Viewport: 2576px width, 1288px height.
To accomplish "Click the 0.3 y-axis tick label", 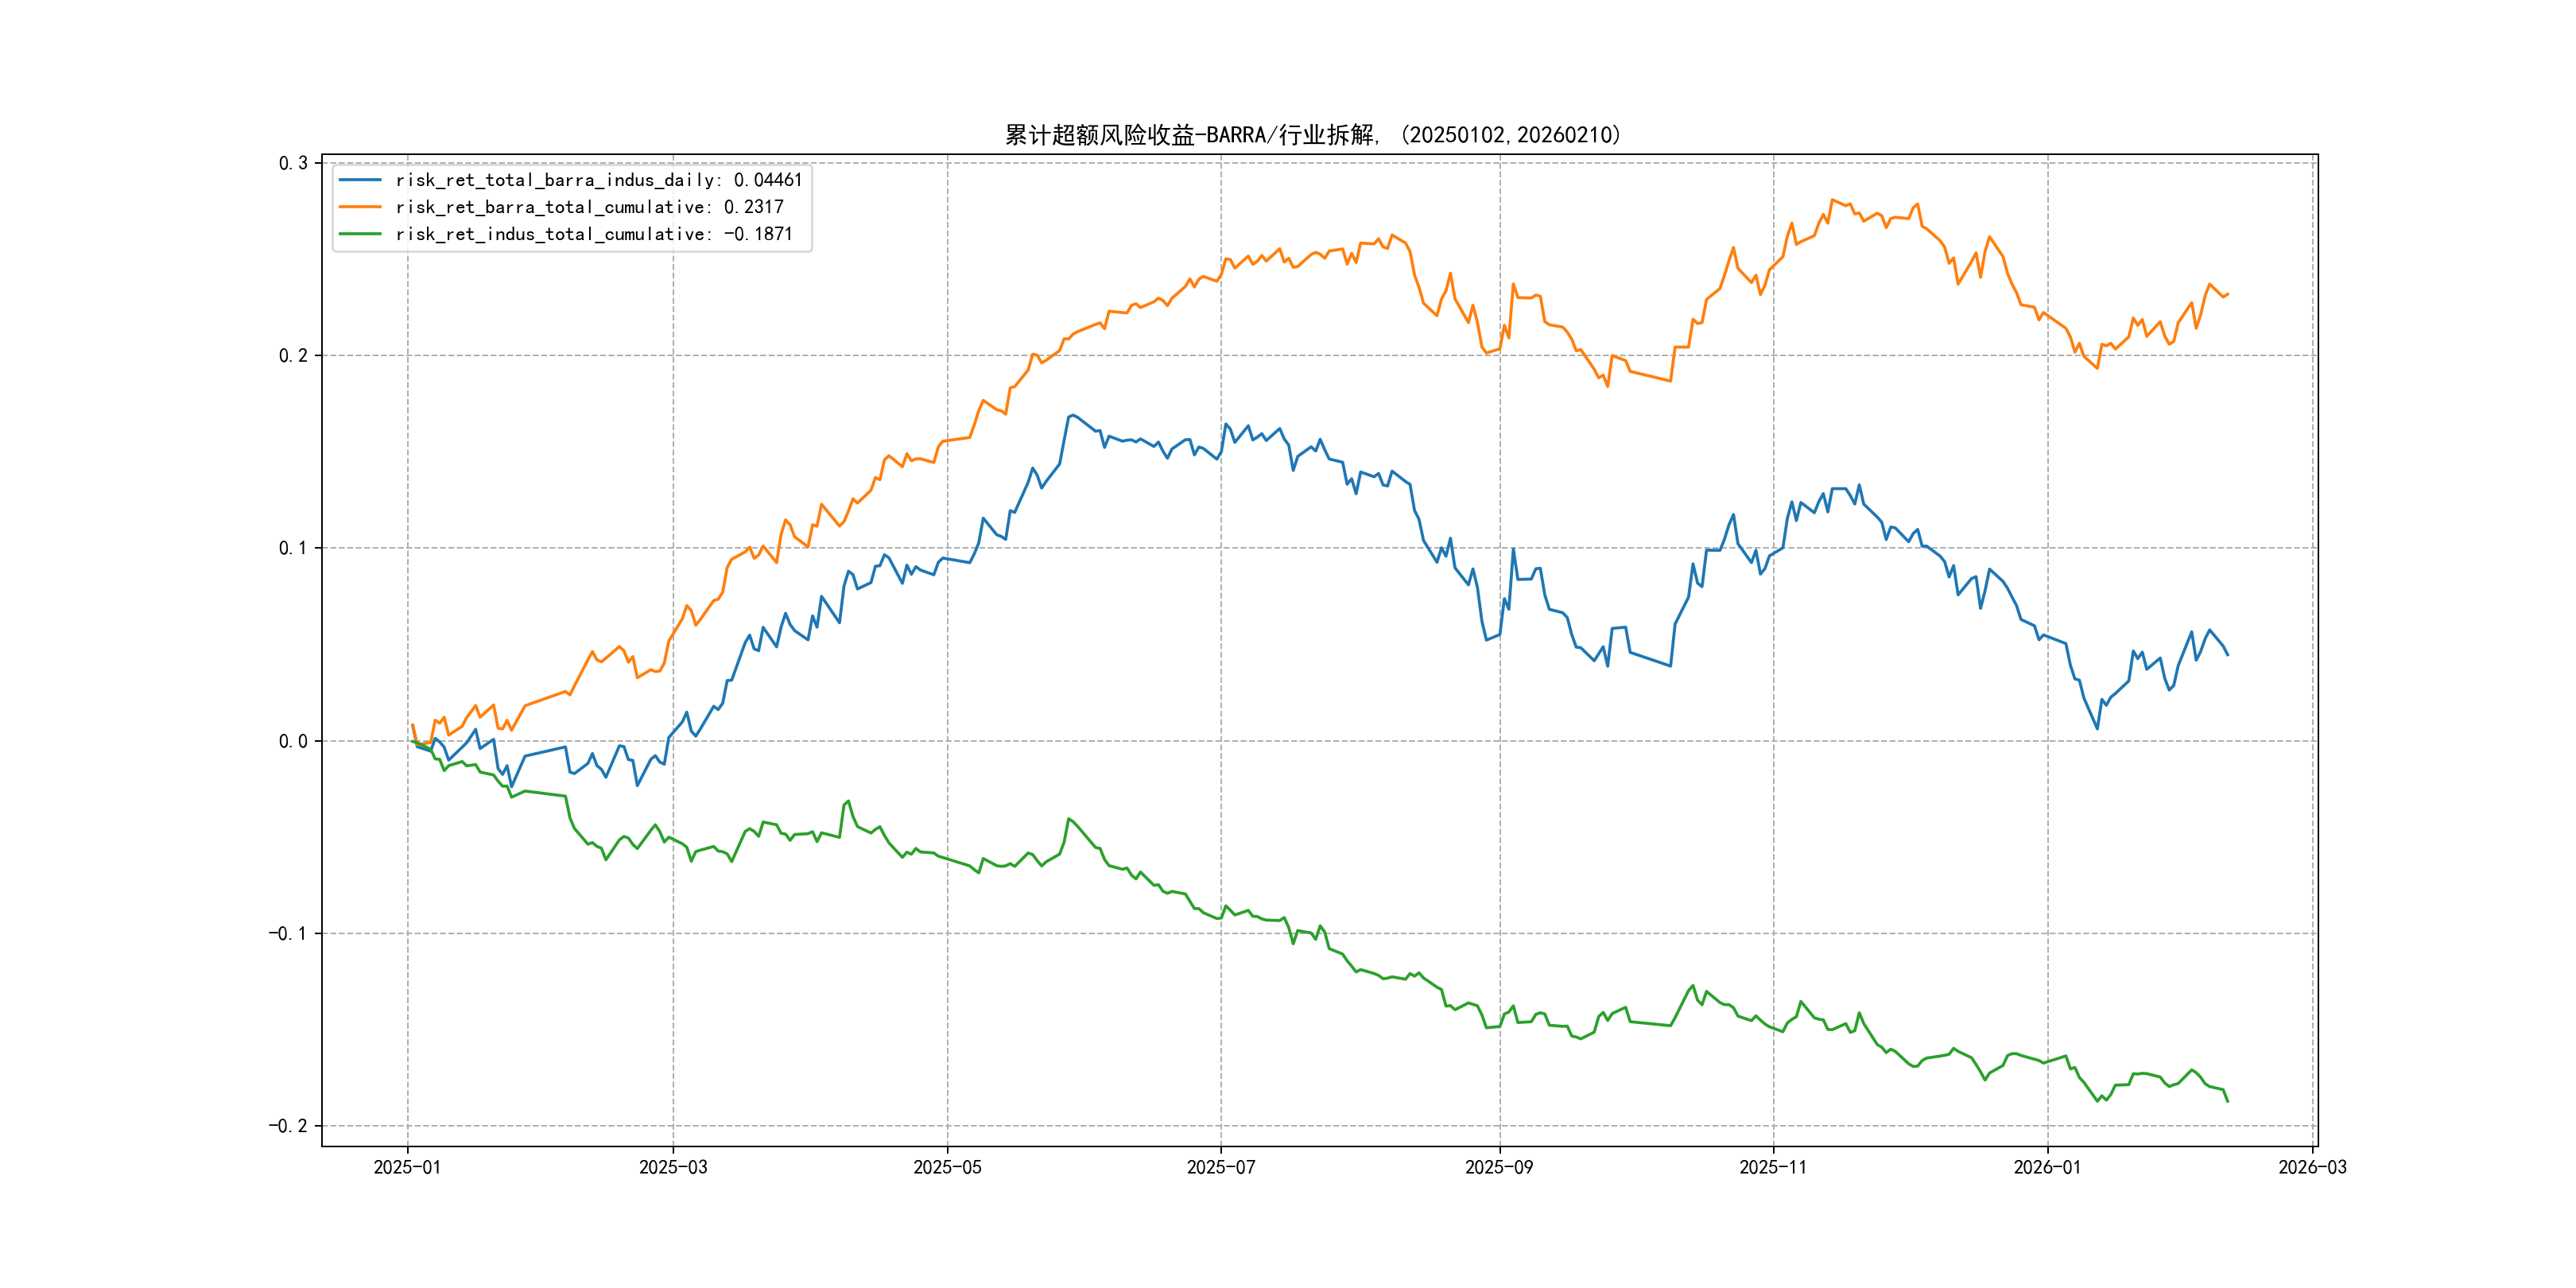I will tap(293, 163).
